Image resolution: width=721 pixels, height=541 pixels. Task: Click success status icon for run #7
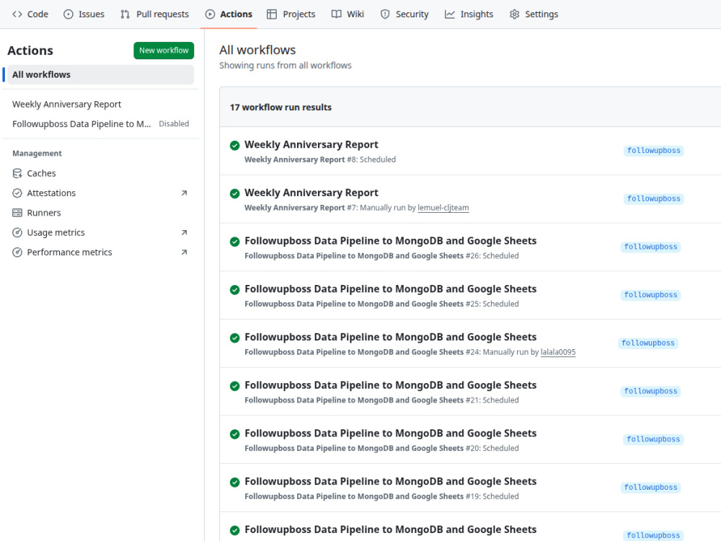coord(234,193)
